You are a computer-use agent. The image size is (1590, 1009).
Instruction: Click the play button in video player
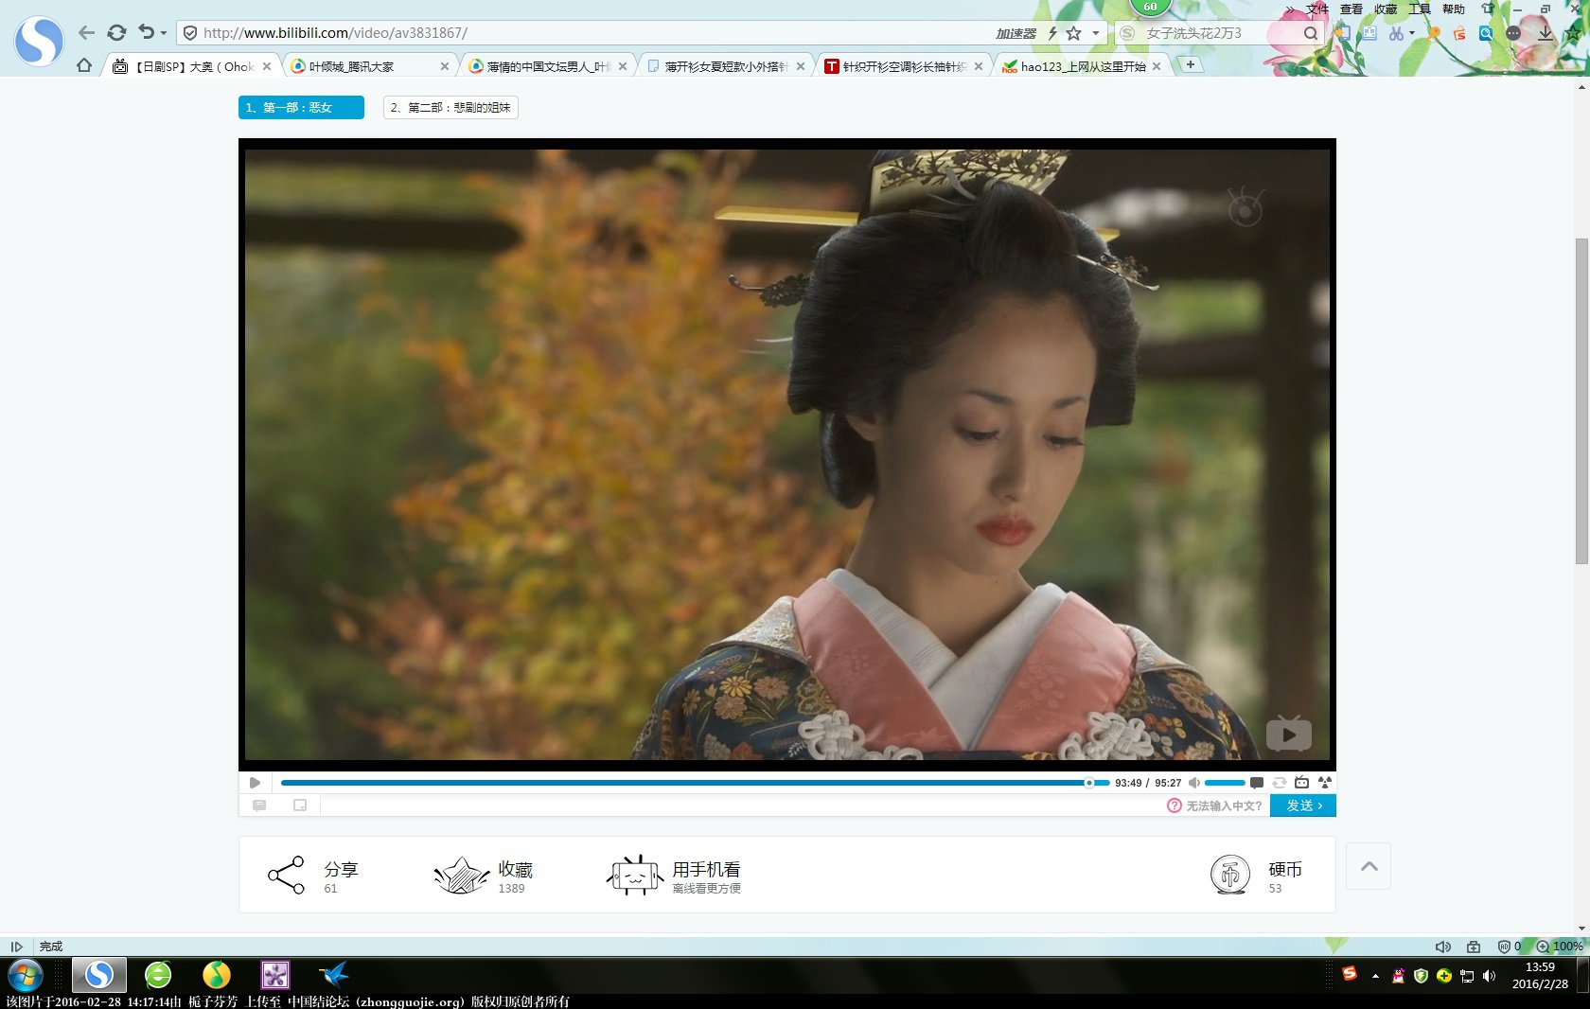point(255,783)
